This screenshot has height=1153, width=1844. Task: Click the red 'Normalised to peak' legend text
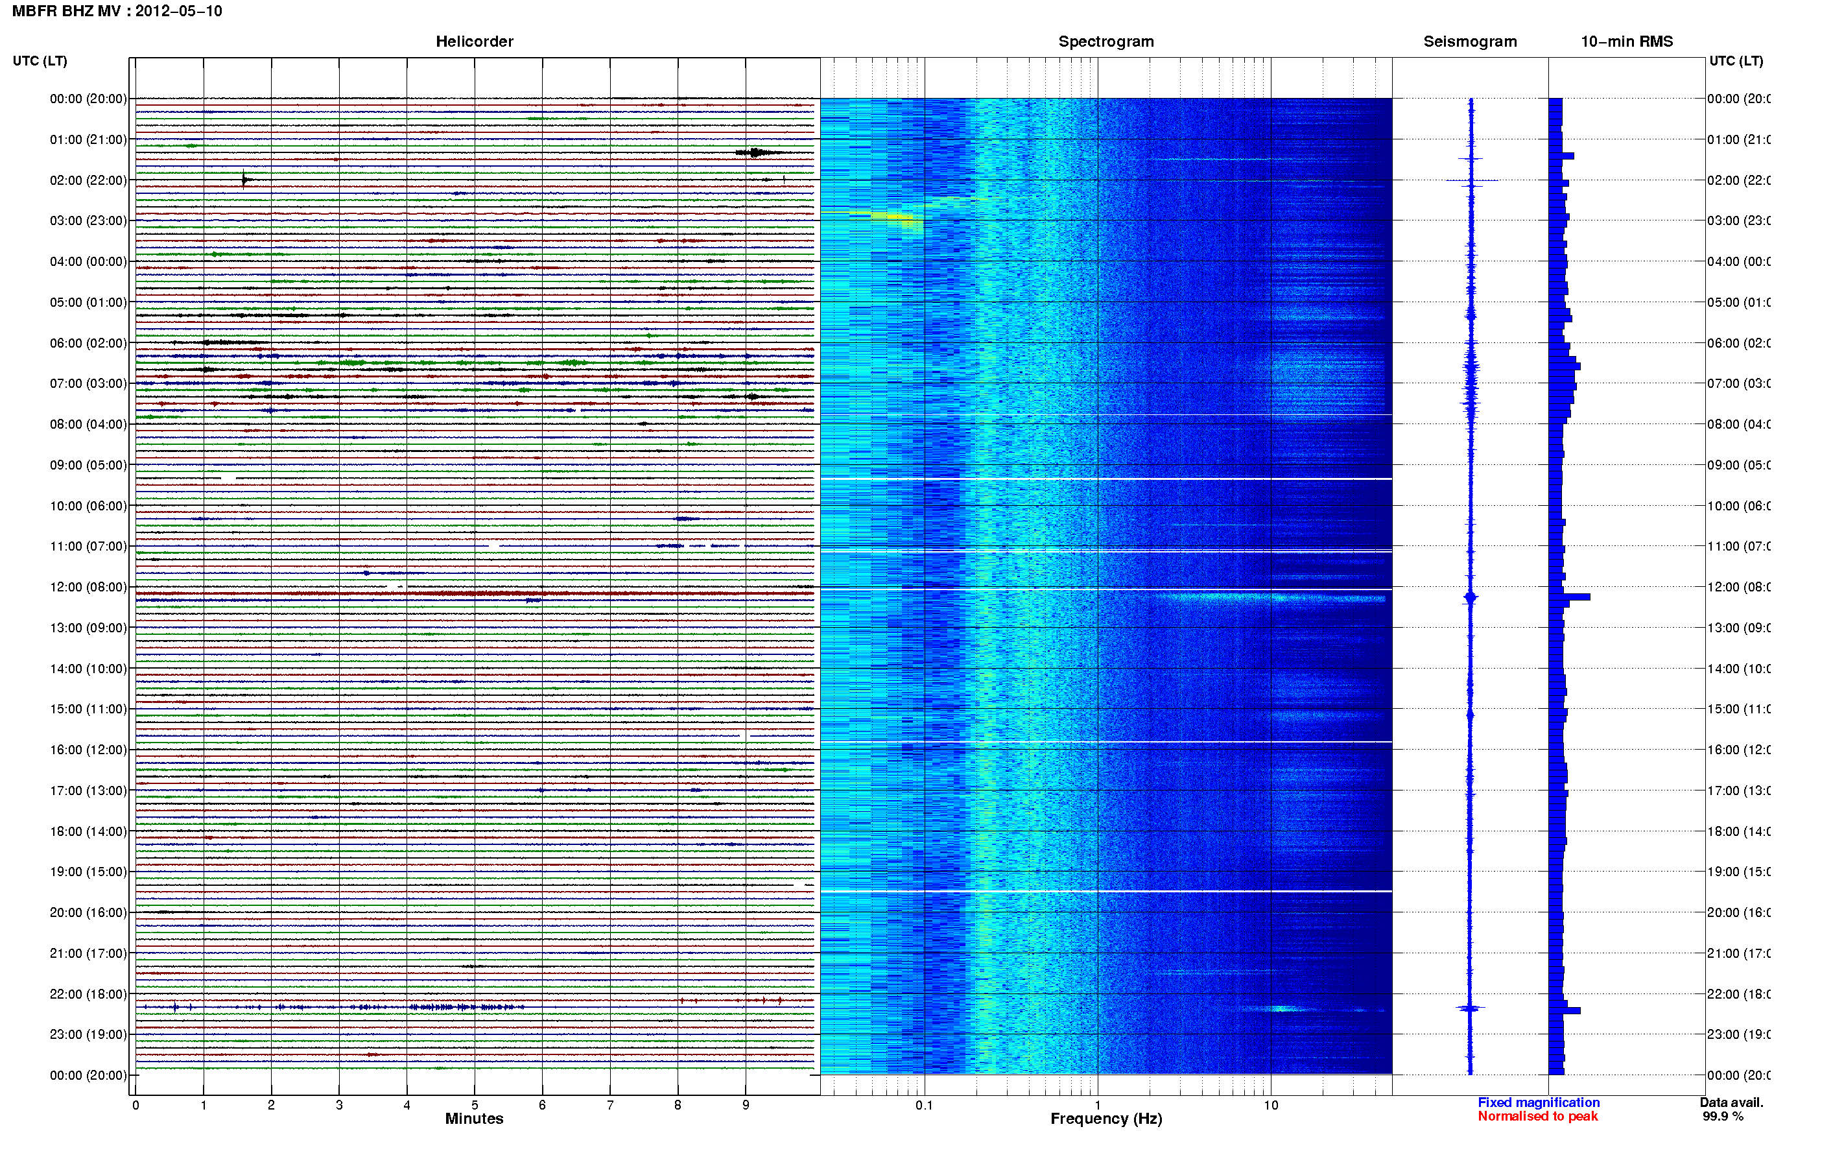click(1537, 1117)
